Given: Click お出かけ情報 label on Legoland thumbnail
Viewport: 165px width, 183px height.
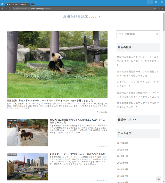Looking at the screenshot, I should click(x=12, y=155).
